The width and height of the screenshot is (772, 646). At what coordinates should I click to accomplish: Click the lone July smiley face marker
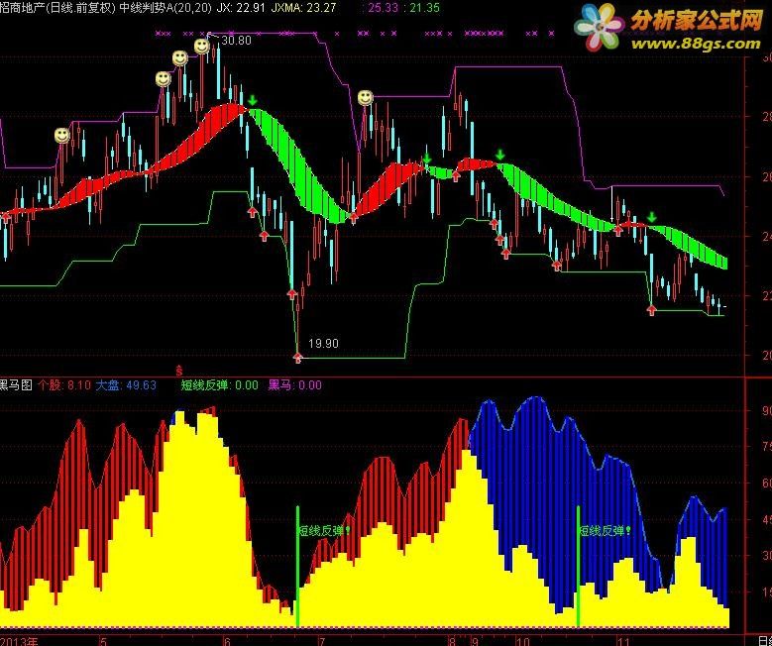coord(366,97)
